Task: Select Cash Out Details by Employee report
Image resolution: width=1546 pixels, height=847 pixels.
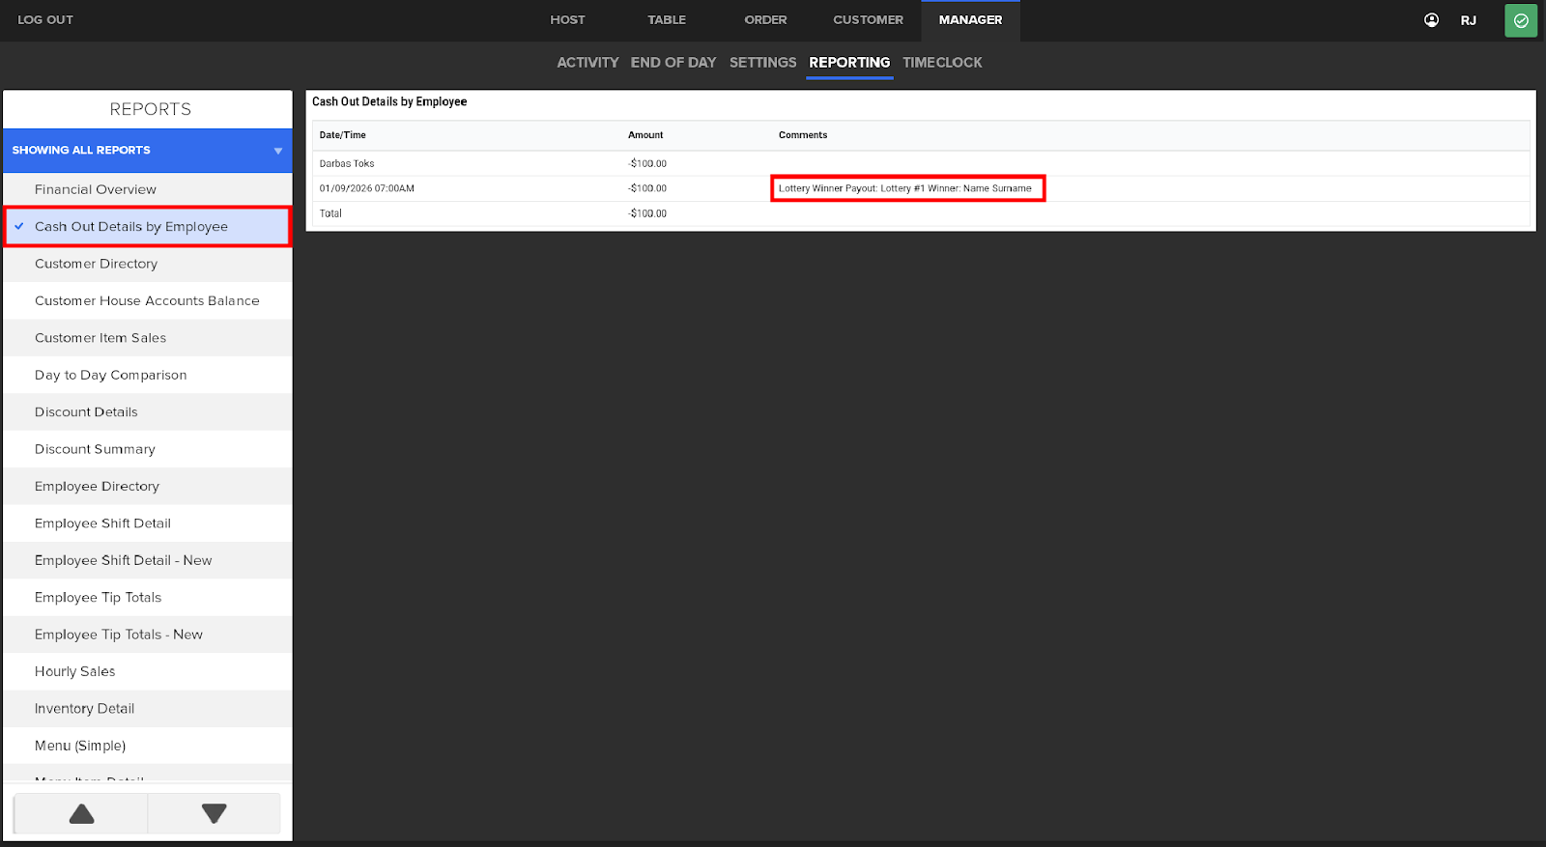Action: (131, 227)
